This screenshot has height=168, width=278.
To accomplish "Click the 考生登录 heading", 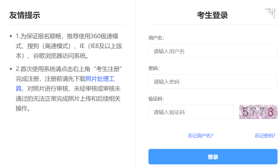I will tap(212, 15).
